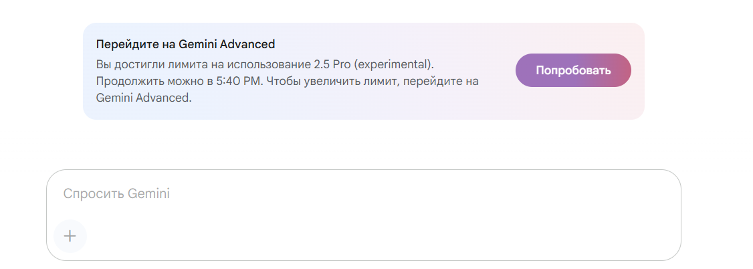Click inside the rounded prompt box
753x269 pixels.
(364, 215)
